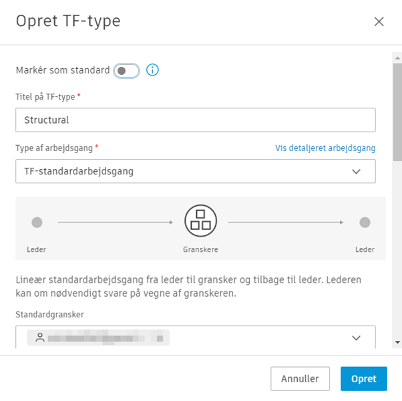This screenshot has height=401, width=402.
Task: Click the info icon beside Markér som standard
Action: coord(153,70)
